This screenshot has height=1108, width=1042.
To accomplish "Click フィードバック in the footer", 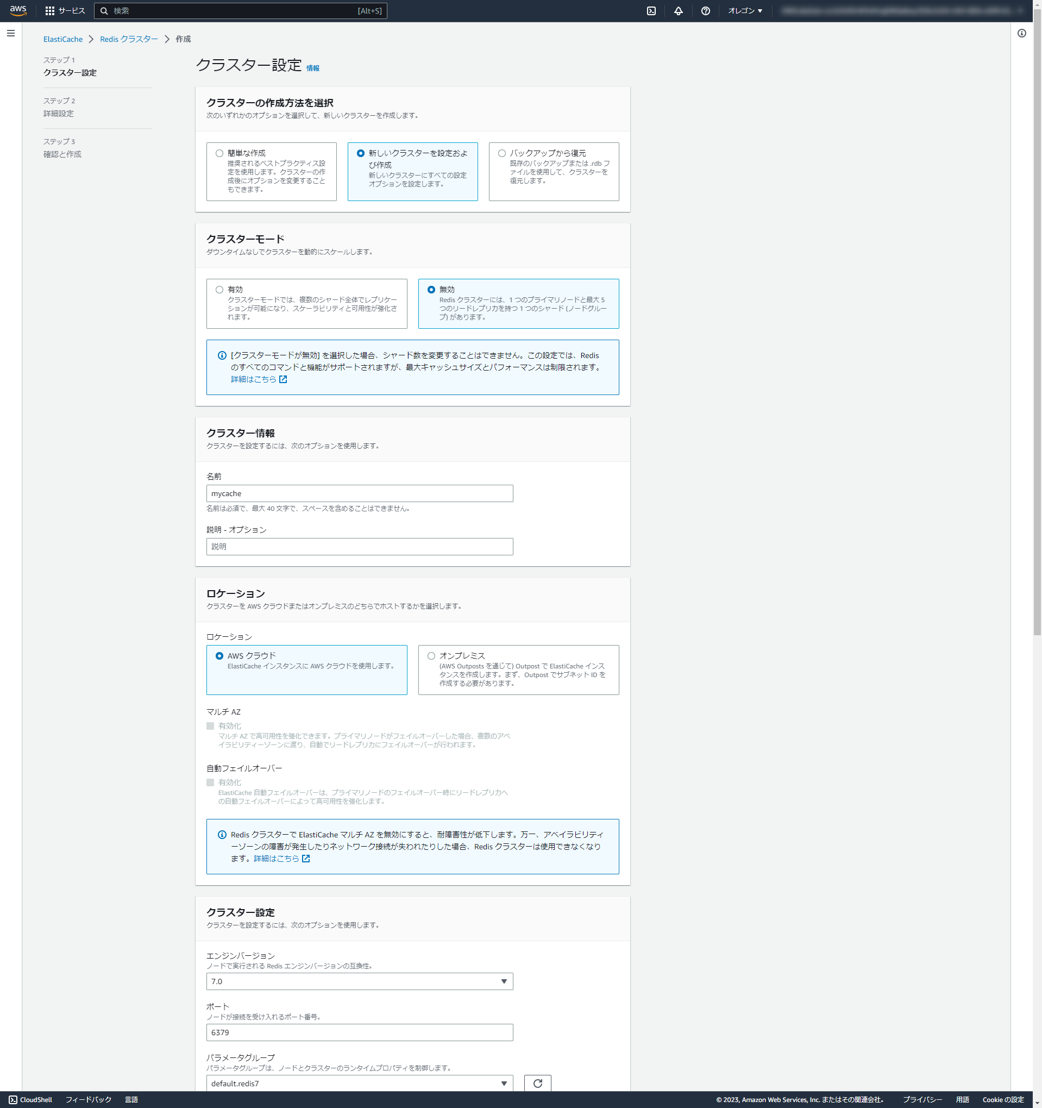I will (87, 1099).
